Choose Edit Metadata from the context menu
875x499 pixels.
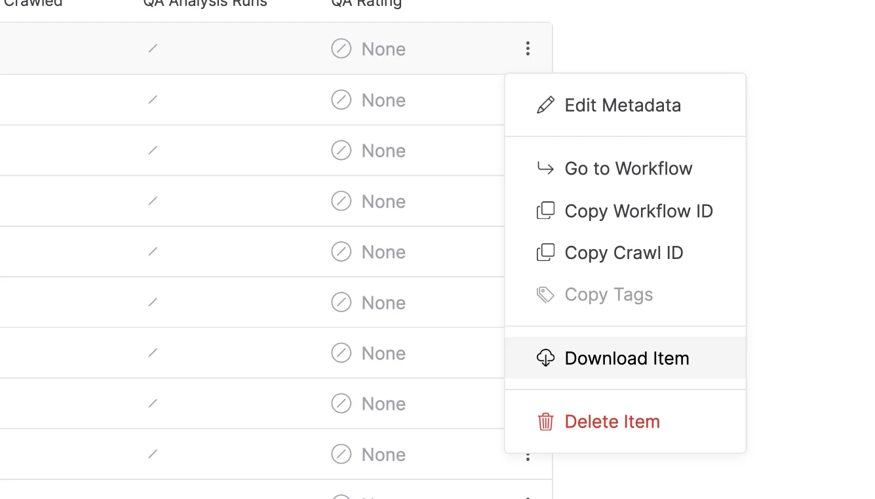pos(625,105)
